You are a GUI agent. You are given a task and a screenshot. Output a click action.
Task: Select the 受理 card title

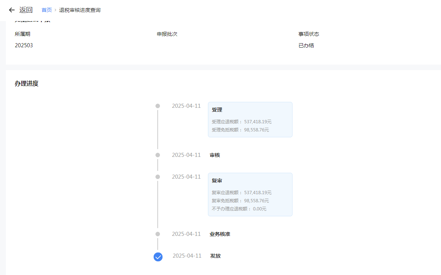click(217, 110)
